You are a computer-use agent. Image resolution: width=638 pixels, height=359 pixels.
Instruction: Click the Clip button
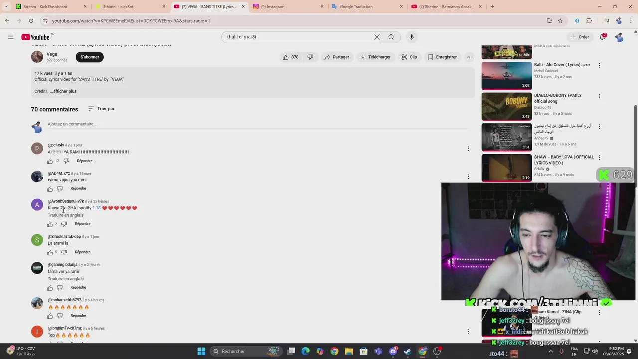pyautogui.click(x=409, y=57)
